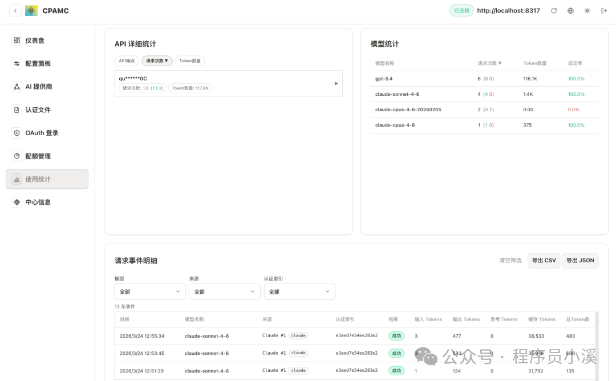Click 成功率 column header
The width and height of the screenshot is (616, 381).
575,63
